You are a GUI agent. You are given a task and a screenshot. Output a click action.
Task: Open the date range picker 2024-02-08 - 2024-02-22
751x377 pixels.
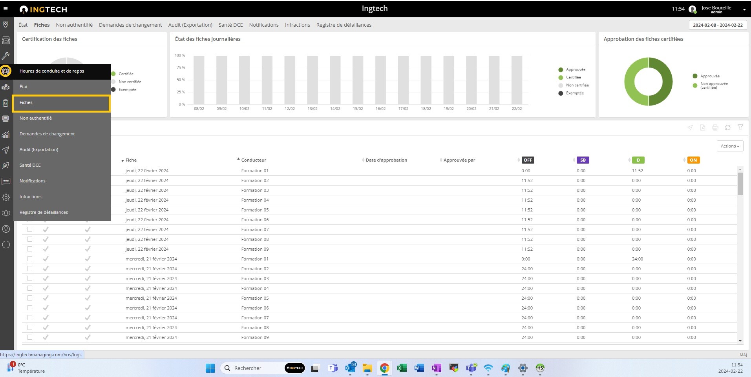coord(717,25)
